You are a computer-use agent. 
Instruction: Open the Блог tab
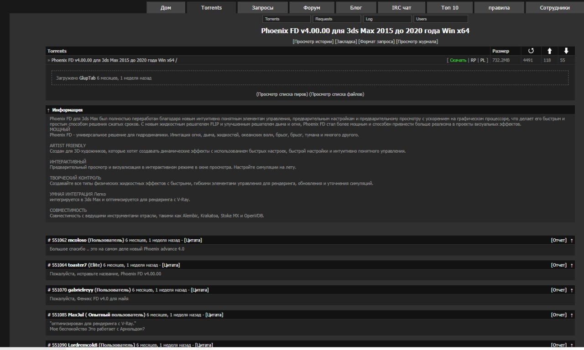[356, 8]
